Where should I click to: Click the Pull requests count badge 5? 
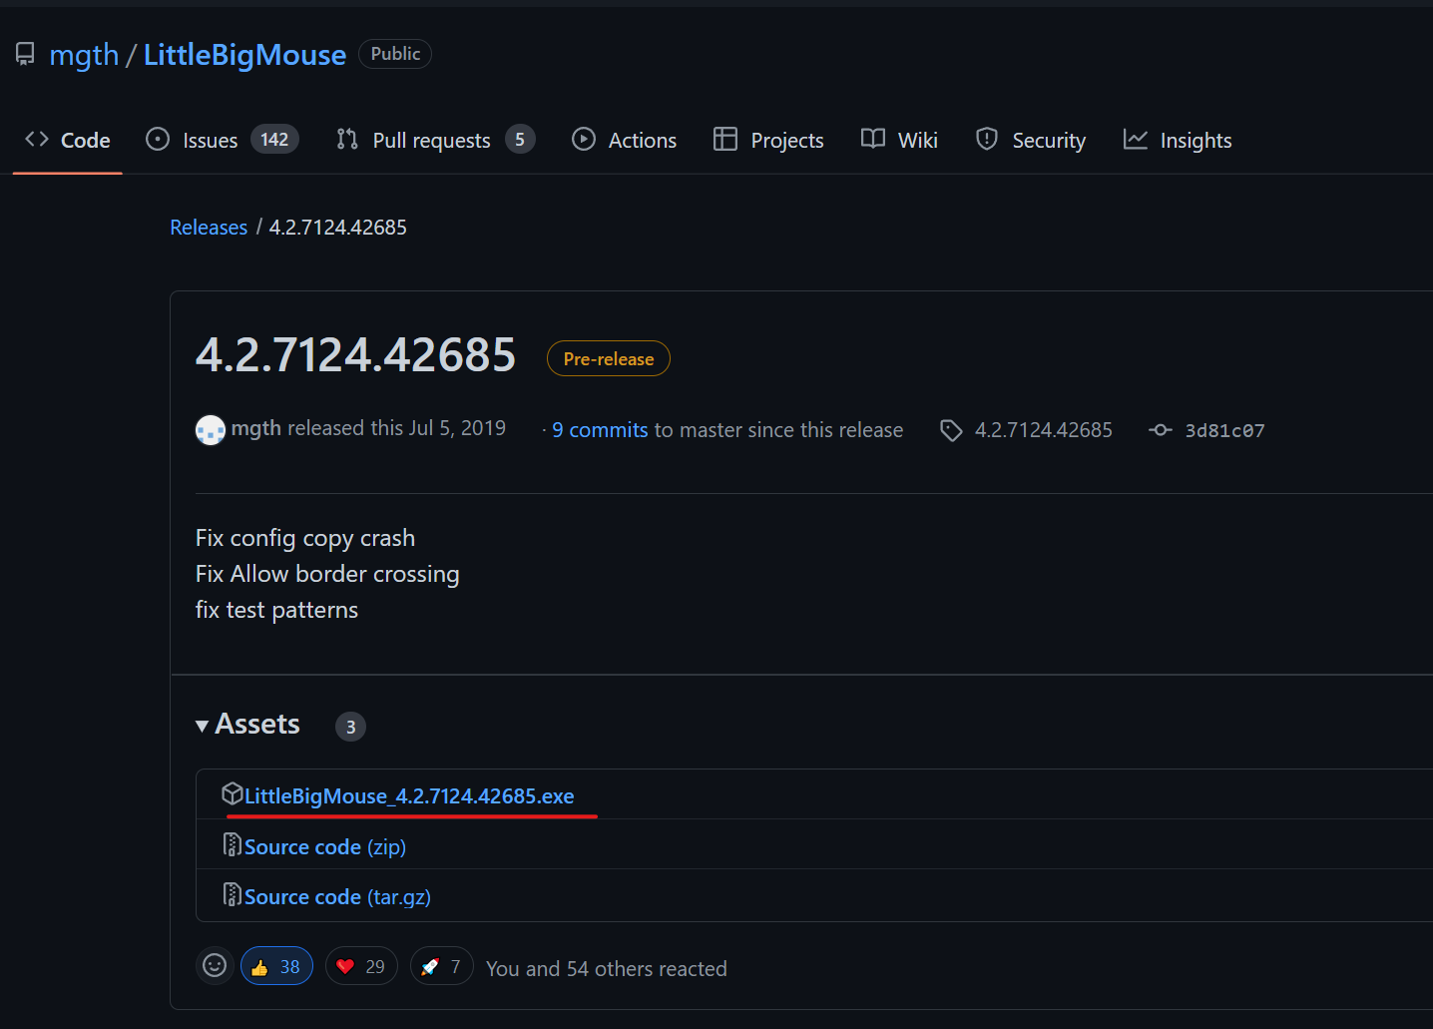click(x=520, y=140)
